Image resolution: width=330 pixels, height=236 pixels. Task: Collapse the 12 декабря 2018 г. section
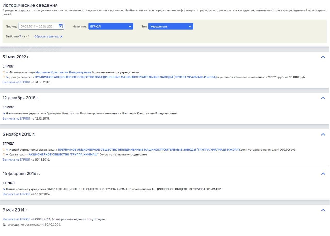tap(323, 98)
